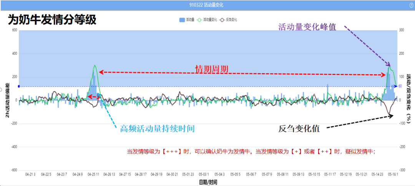Click x-axis label 05-01 23
The width and height of the screenshot is (415, 186).
pyautogui.click(x=188, y=175)
